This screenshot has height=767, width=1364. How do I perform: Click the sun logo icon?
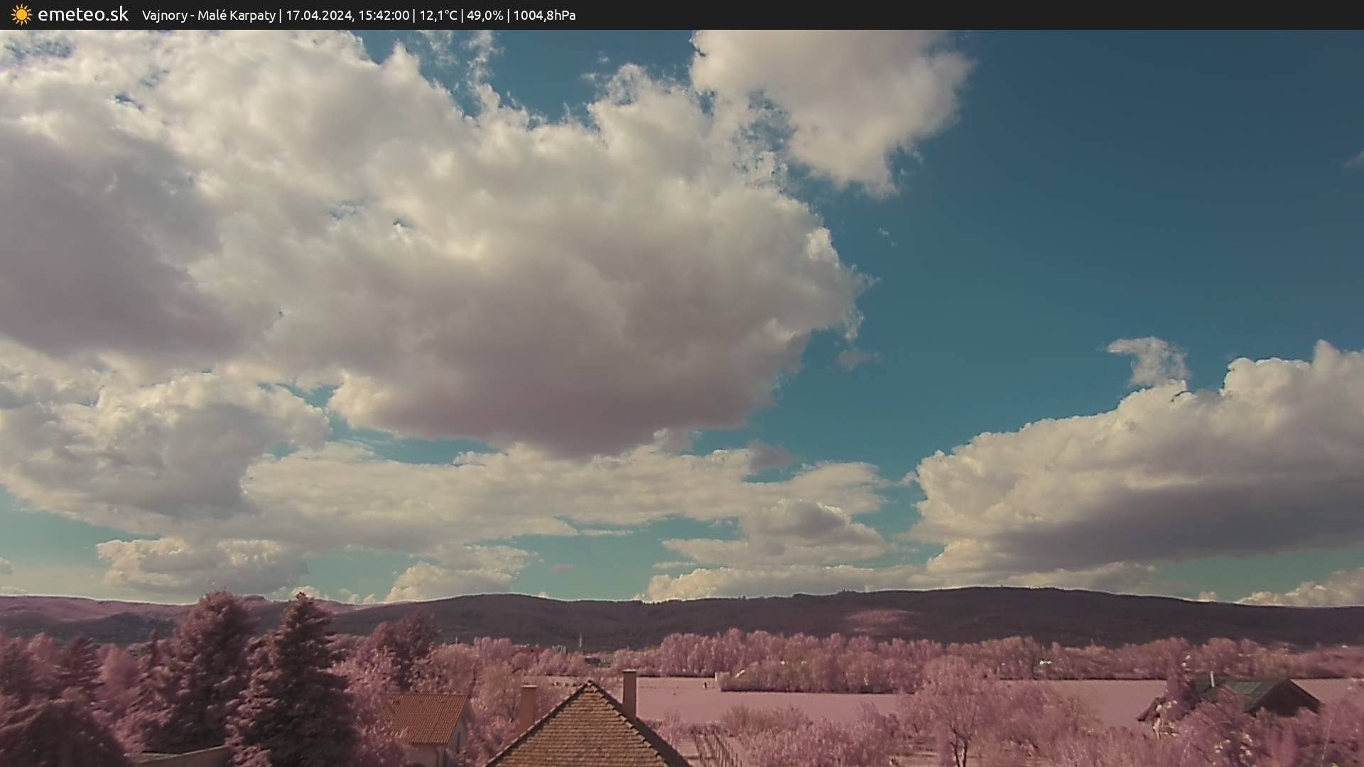(x=21, y=15)
